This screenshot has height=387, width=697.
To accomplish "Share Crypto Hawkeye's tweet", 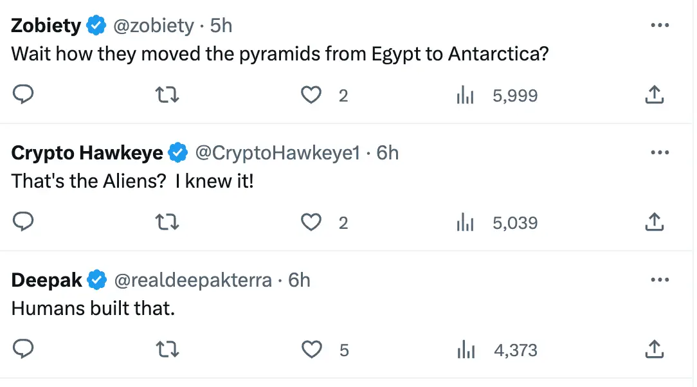I will (x=654, y=222).
